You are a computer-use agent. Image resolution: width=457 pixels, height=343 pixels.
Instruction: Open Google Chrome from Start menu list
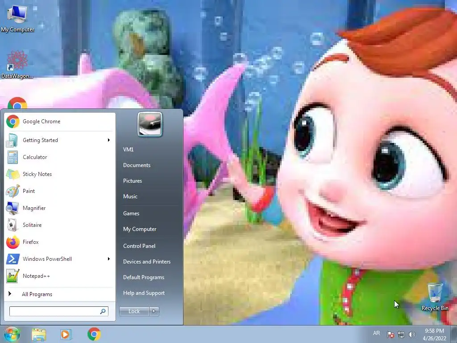60,121
